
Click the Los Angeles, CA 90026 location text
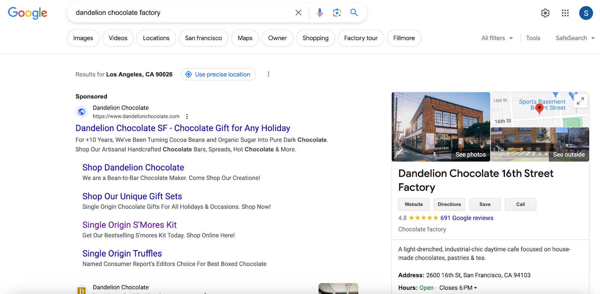pyautogui.click(x=139, y=74)
